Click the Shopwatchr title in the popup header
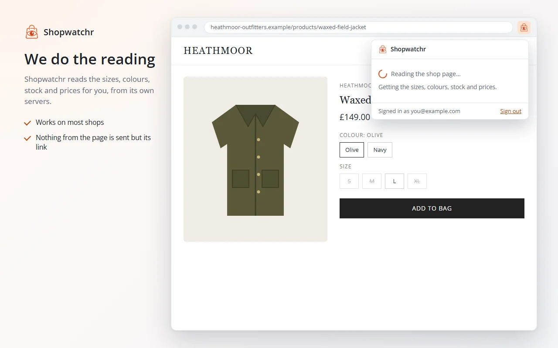The image size is (558, 348). [408, 49]
